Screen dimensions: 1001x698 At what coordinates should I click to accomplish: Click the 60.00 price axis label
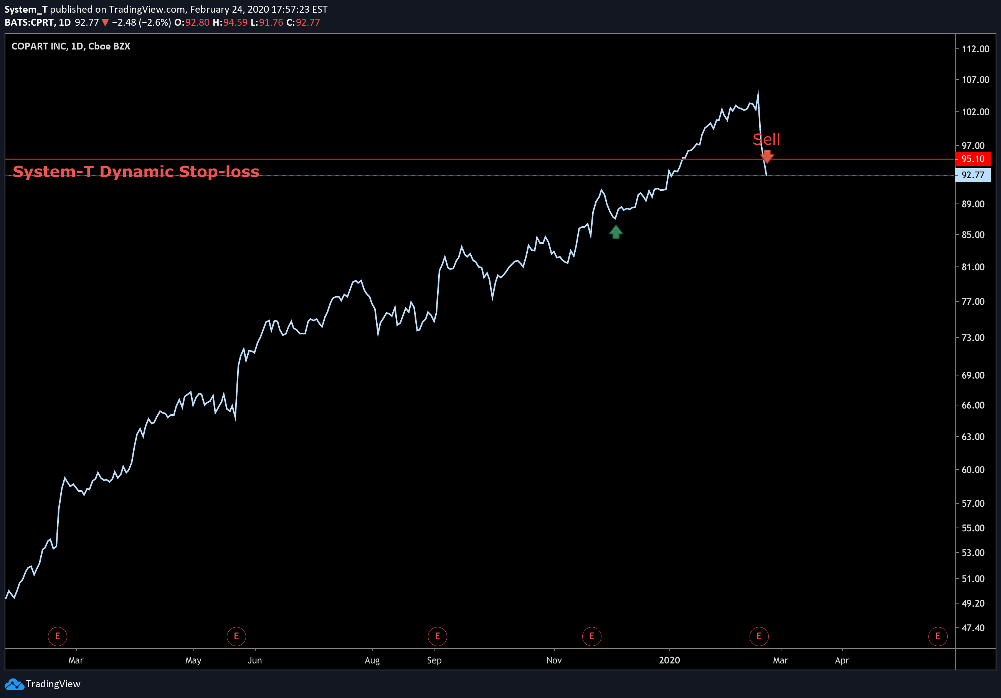click(973, 470)
